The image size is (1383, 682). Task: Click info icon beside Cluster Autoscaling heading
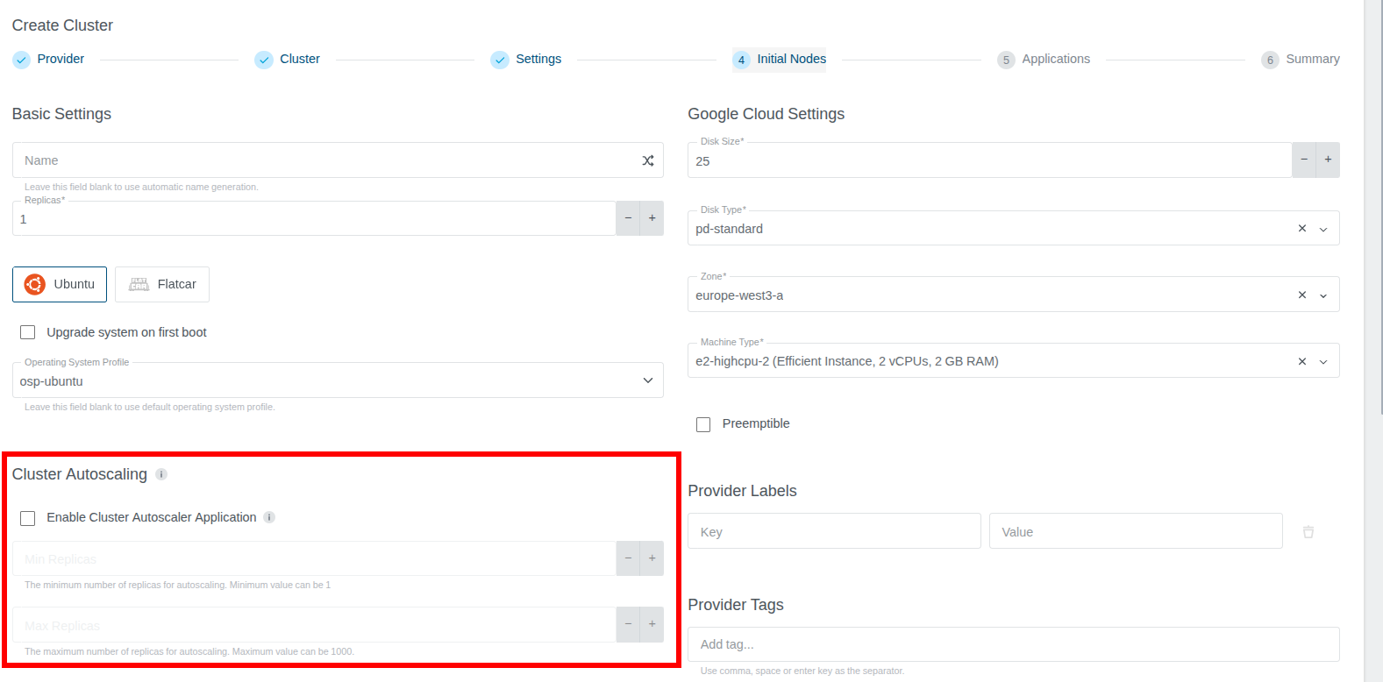[x=161, y=474]
